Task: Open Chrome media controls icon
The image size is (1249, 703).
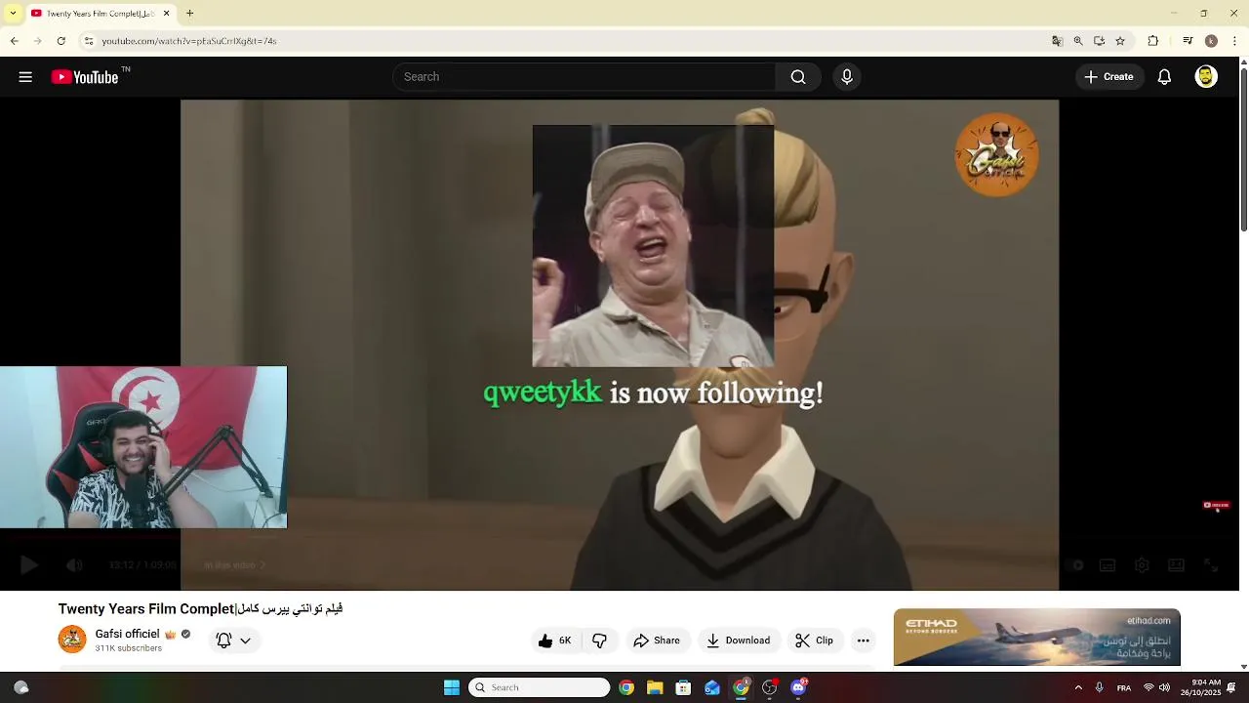Action: pos(1188,41)
